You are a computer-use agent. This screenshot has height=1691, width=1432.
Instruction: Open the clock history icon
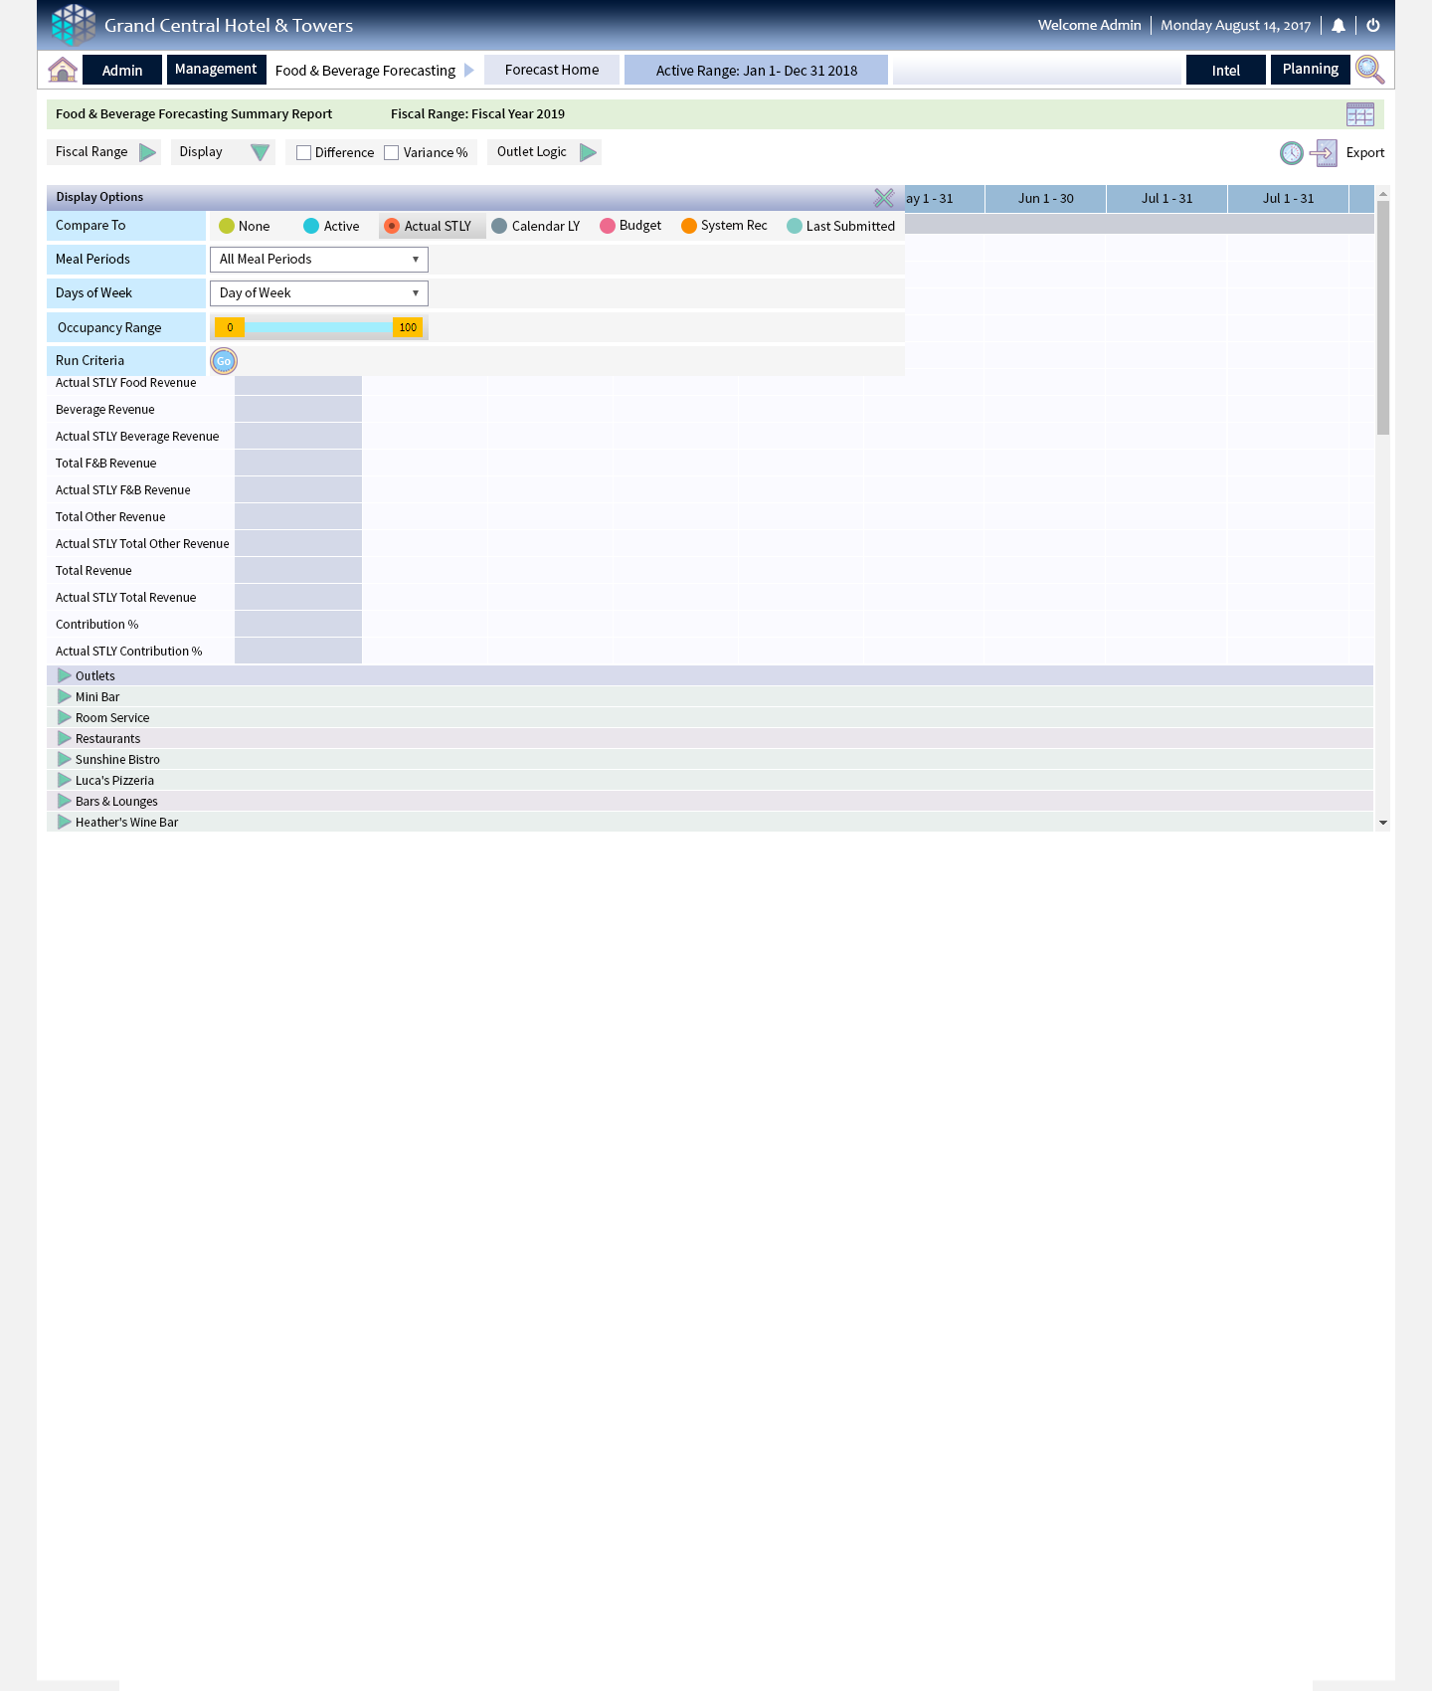pyautogui.click(x=1291, y=153)
